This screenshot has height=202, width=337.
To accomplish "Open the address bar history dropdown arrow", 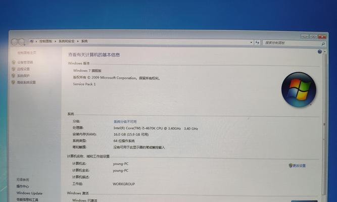I will click(251, 42).
